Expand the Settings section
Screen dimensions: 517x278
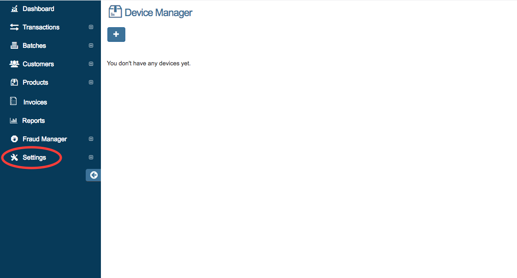pyautogui.click(x=91, y=157)
